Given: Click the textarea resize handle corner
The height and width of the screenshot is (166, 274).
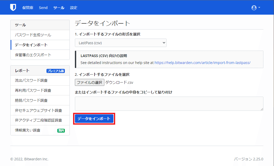Looking at the screenshot, I should tap(262, 109).
